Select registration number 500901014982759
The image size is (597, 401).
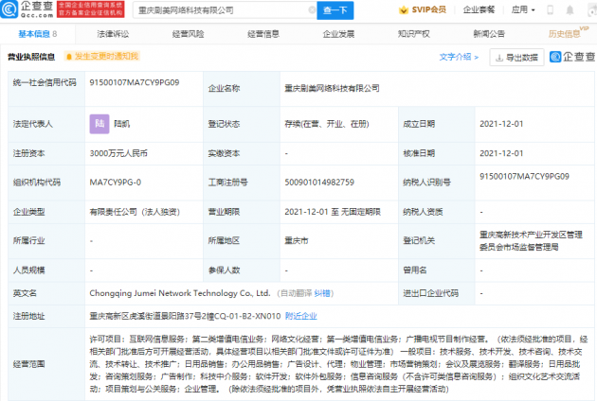[x=319, y=183]
